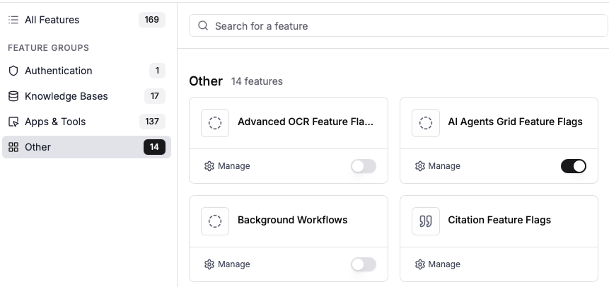Turn on the Background Workflows toggle
This screenshot has width=609, height=287.
click(x=364, y=264)
